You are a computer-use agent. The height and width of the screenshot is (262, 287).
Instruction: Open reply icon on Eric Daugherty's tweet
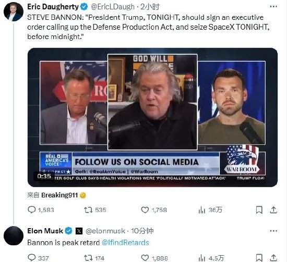point(32,210)
